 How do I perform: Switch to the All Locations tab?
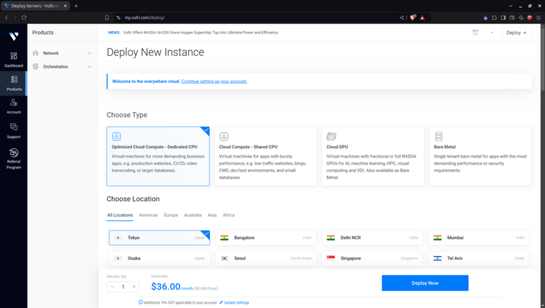click(x=120, y=215)
